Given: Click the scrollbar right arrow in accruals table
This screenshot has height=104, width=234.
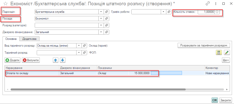Looking at the screenshot, I should pyautogui.click(x=227, y=89).
